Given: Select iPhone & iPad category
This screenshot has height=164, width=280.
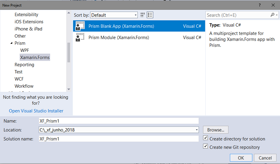Looking at the screenshot, I should pos(28,29).
